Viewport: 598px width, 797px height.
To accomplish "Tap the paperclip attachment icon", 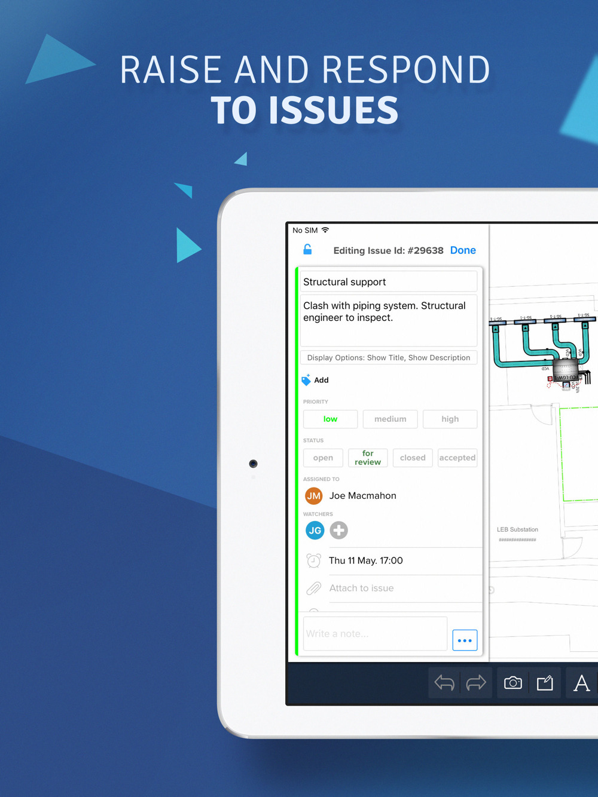I will pos(313,588).
